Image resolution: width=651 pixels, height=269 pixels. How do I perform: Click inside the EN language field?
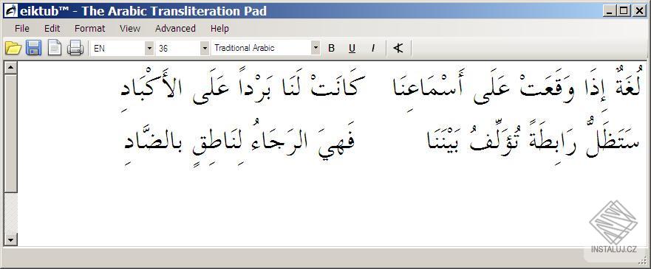(118, 48)
